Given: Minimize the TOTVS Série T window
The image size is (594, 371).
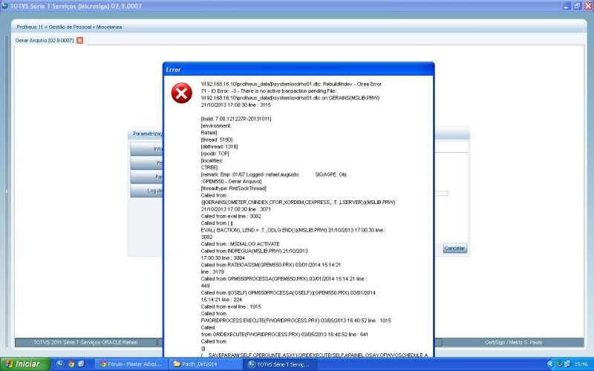Looking at the screenshot, I should [x=567, y=6].
